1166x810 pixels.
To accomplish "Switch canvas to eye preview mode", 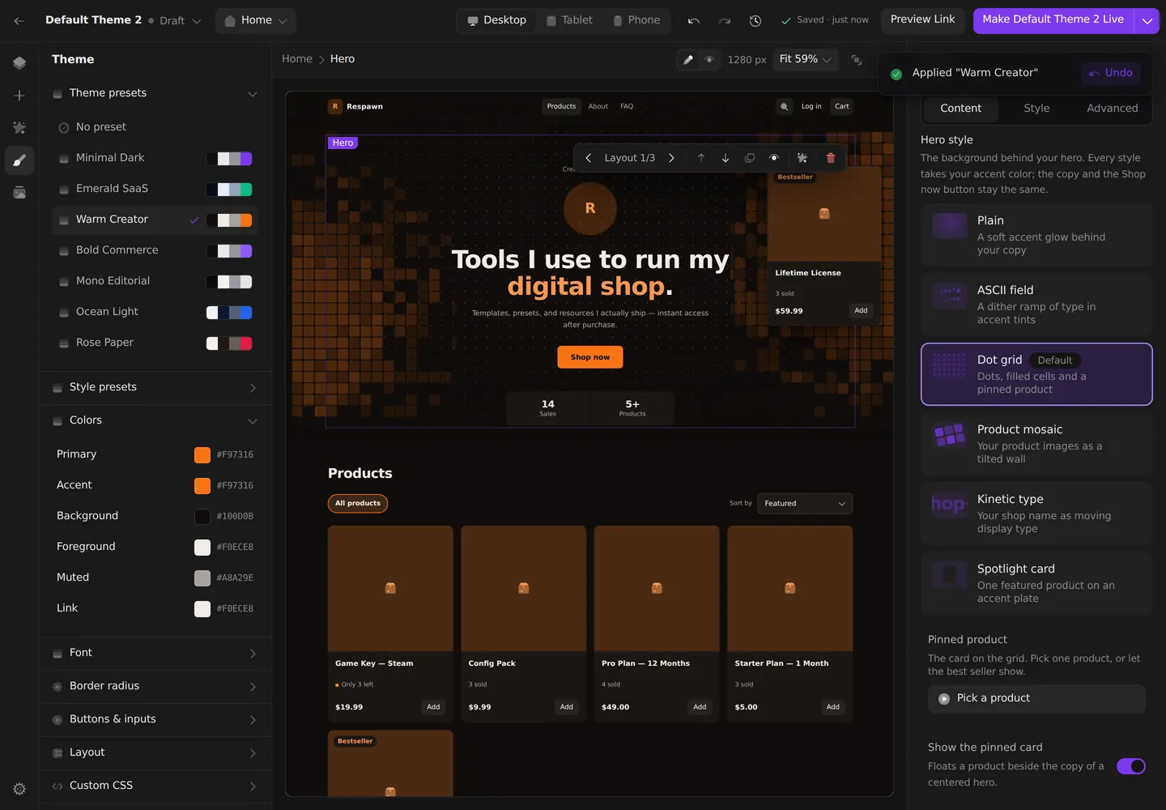I will pyautogui.click(x=709, y=59).
